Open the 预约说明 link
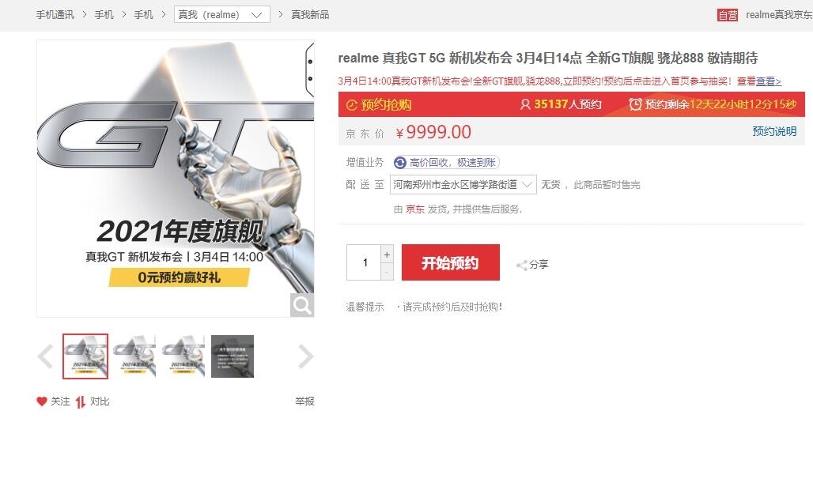This screenshot has height=490, width=813. pos(774,131)
